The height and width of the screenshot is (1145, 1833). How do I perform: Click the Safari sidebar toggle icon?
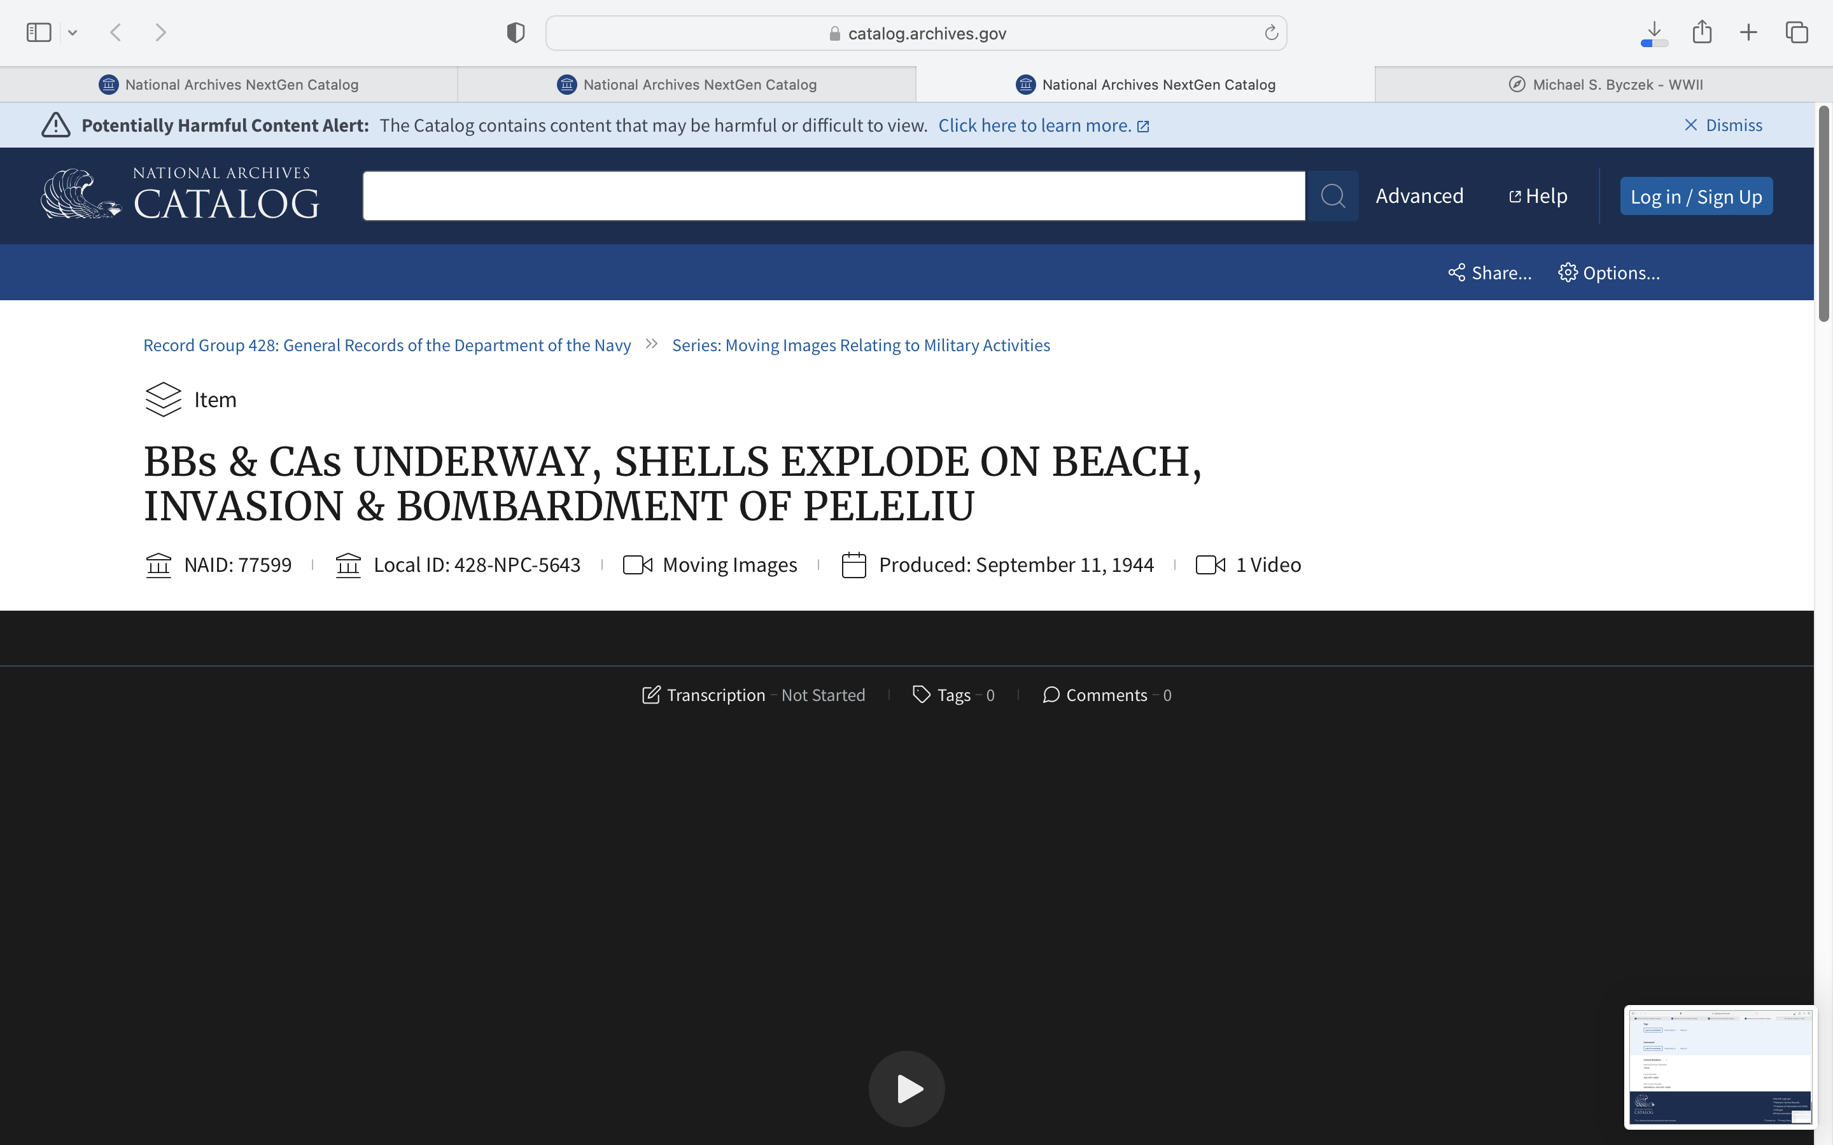coord(39,32)
